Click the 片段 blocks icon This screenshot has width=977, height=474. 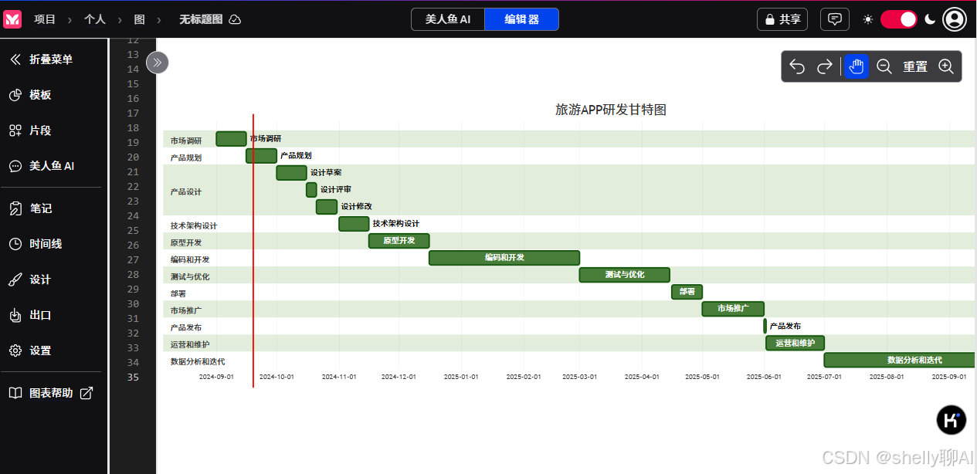[x=15, y=130]
